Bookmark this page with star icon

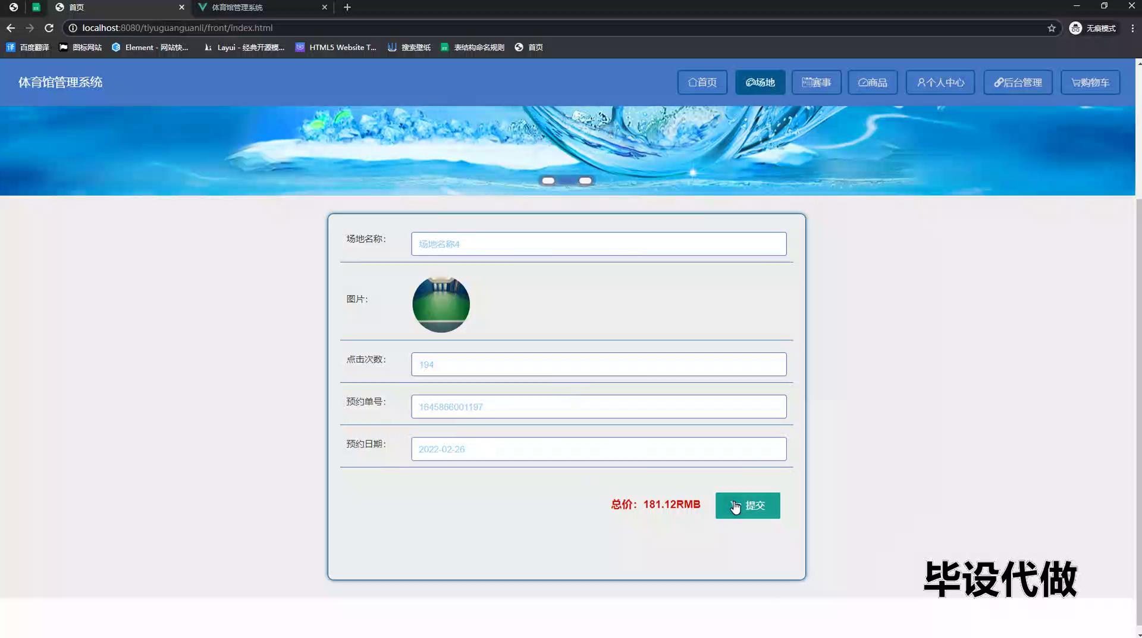(1051, 28)
